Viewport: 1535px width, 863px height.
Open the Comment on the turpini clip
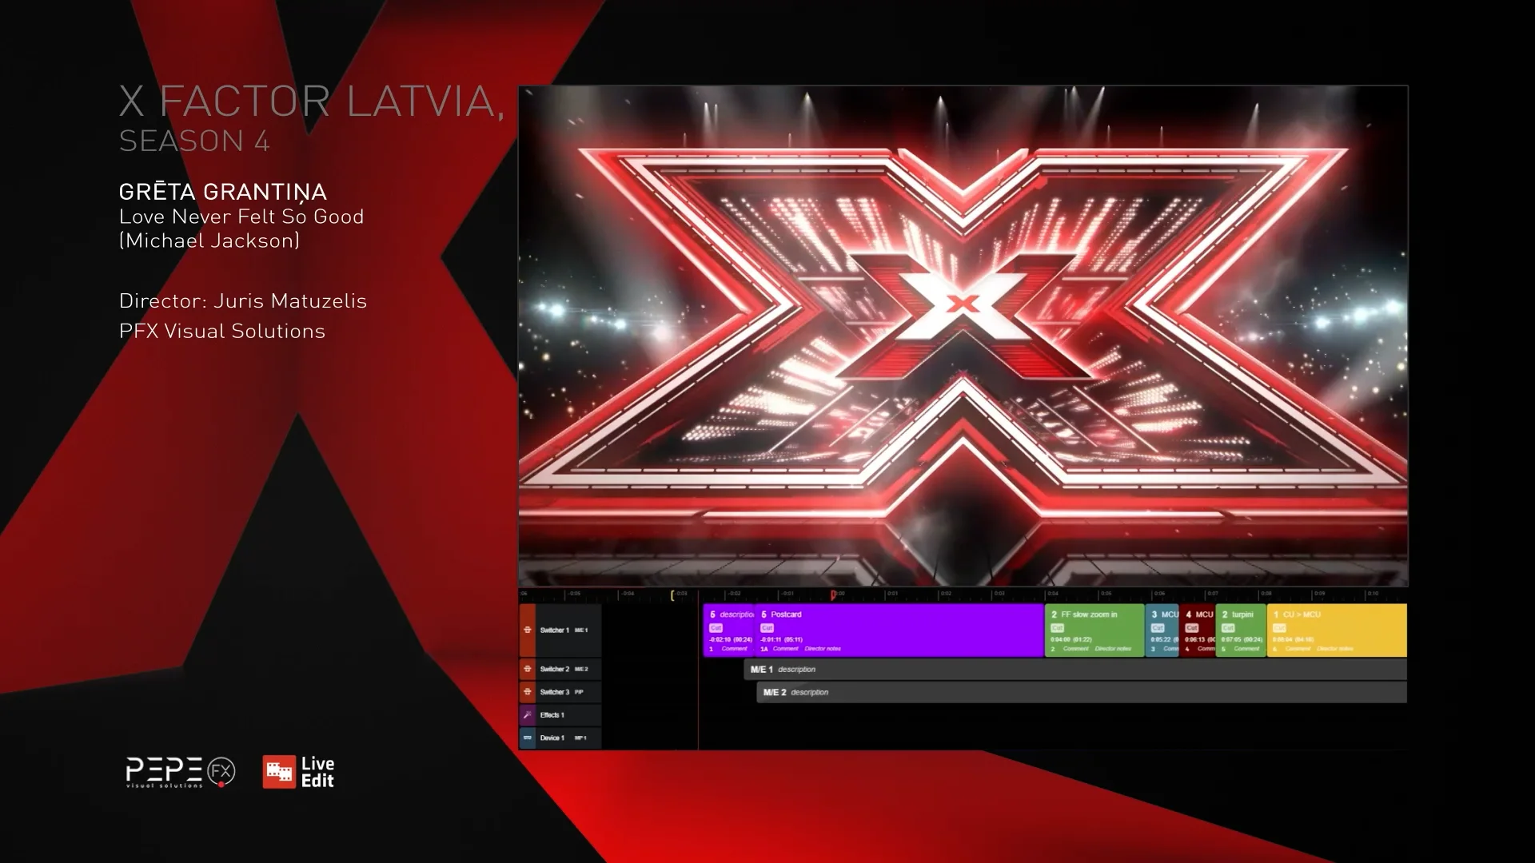pos(1247,649)
